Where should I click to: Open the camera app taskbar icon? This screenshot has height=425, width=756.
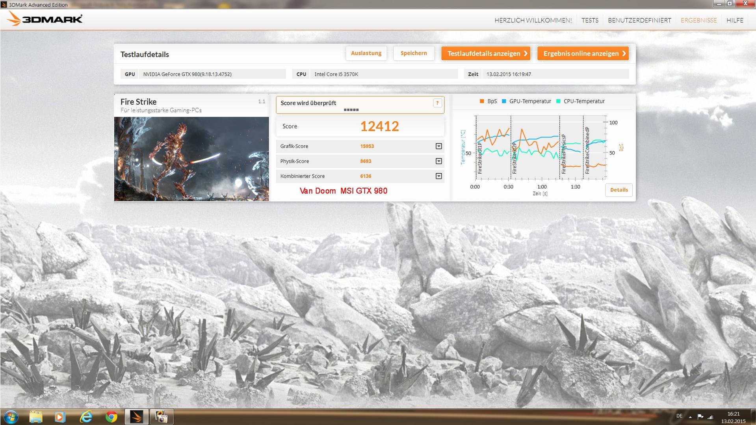pos(161,417)
